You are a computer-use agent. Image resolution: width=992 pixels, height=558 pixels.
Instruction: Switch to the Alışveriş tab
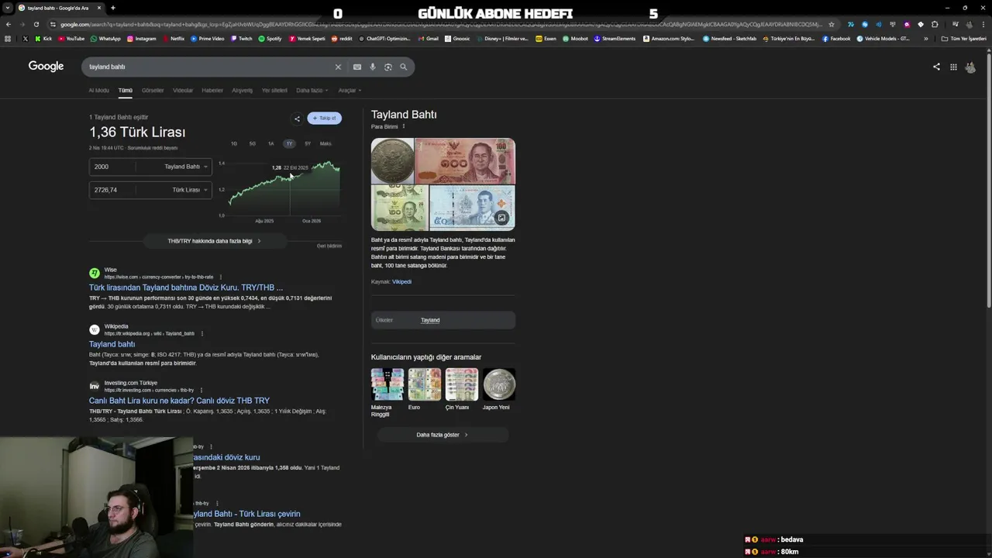coord(243,91)
